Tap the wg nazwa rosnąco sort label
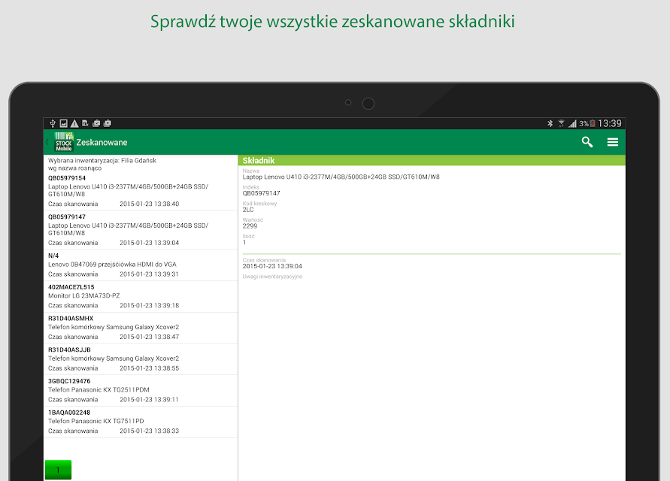 click(74, 168)
